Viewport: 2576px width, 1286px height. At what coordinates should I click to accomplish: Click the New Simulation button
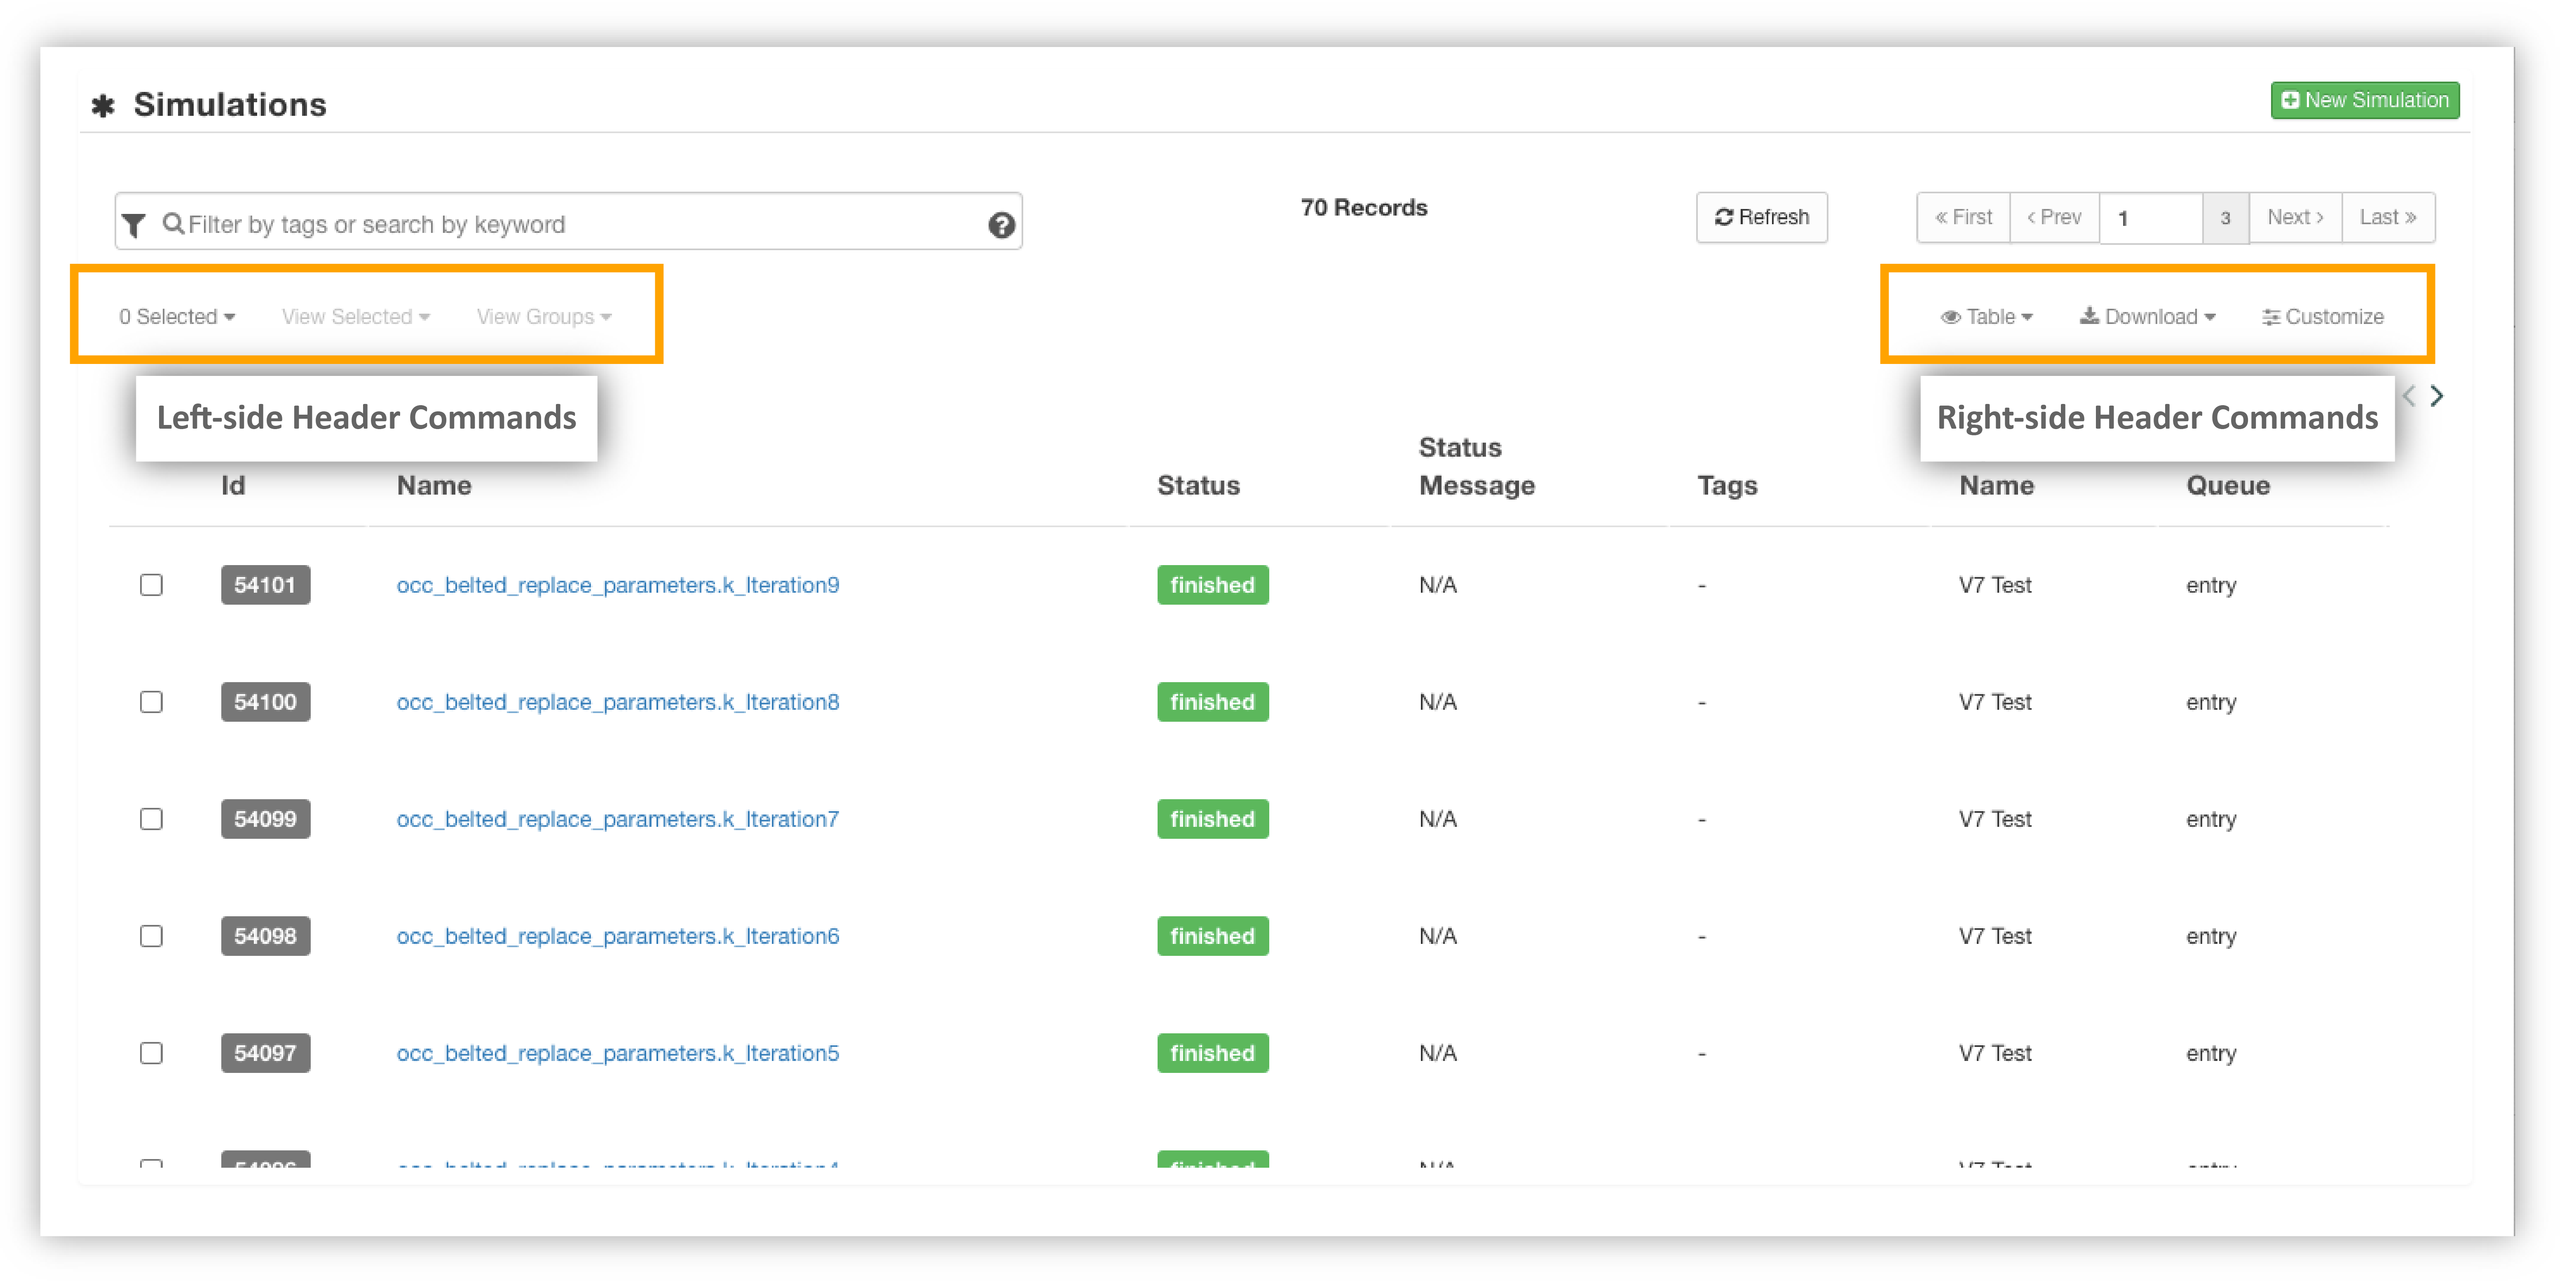coord(2364,101)
